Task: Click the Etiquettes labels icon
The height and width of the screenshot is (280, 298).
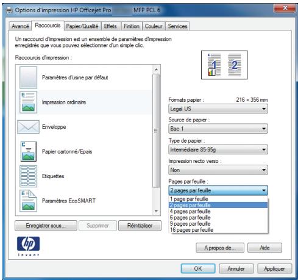Action: coord(28,176)
